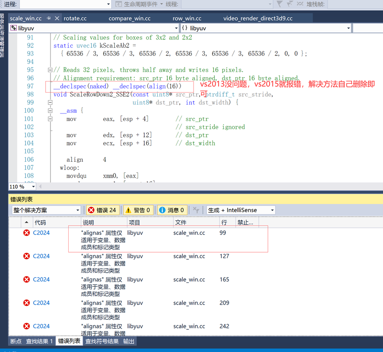
Task: Open the C2024 link for line 165
Action: pyautogui.click(x=41, y=280)
